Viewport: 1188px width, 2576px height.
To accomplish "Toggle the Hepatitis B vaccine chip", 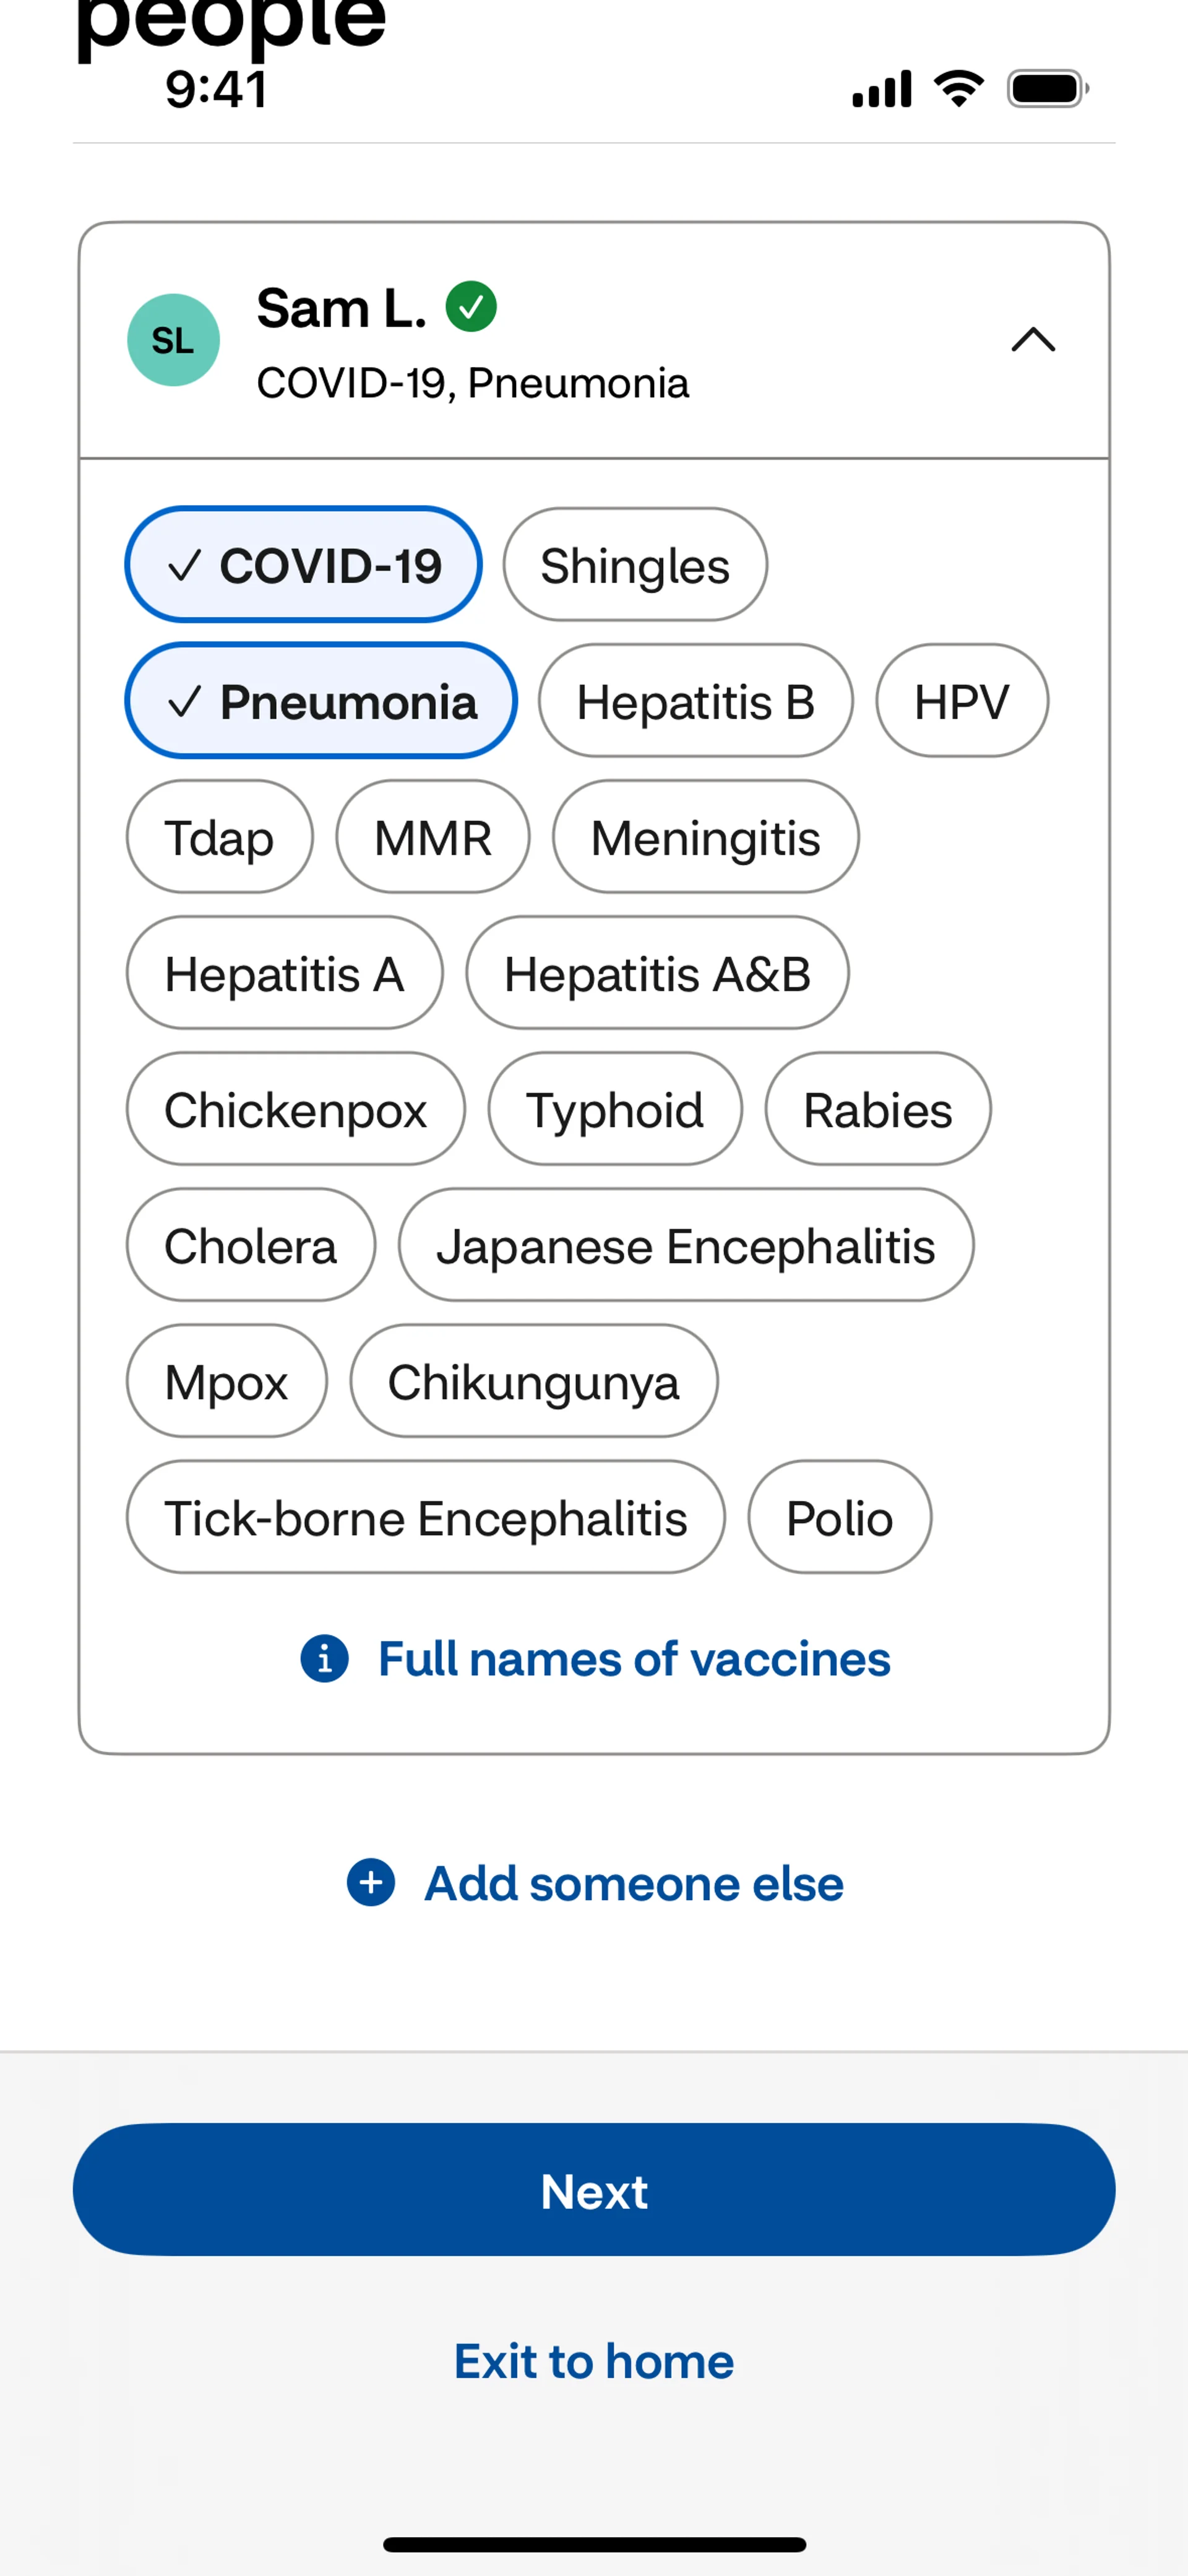I will click(695, 701).
